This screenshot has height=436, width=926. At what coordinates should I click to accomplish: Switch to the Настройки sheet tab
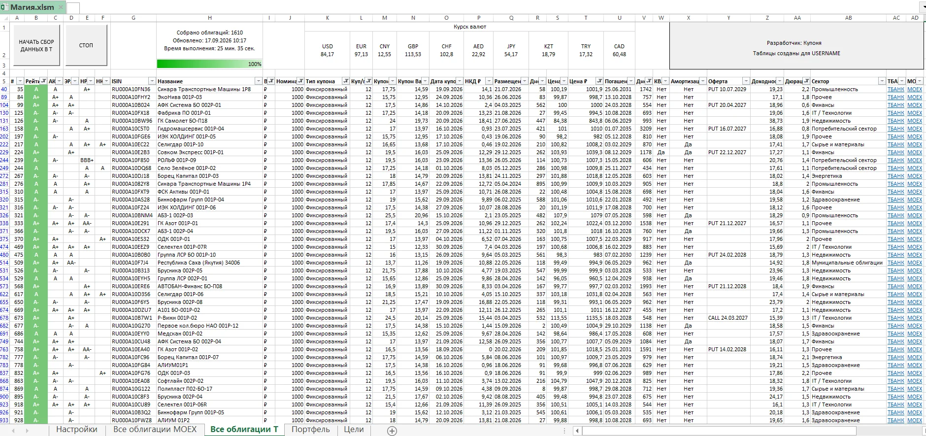[76, 430]
